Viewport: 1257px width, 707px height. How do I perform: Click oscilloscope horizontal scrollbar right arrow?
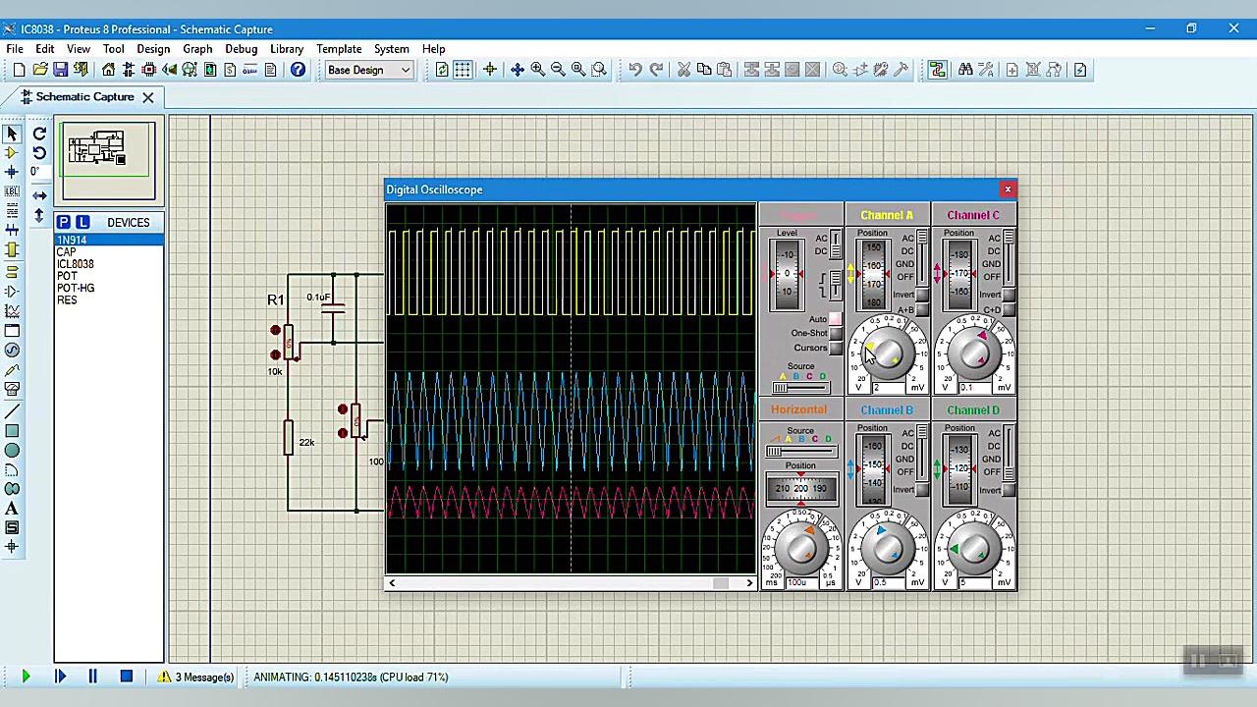749,583
